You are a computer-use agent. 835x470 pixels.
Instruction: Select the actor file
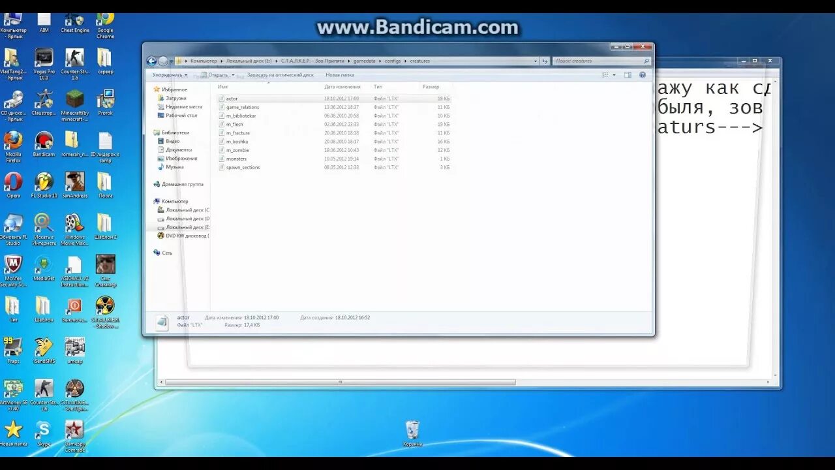click(x=333, y=99)
